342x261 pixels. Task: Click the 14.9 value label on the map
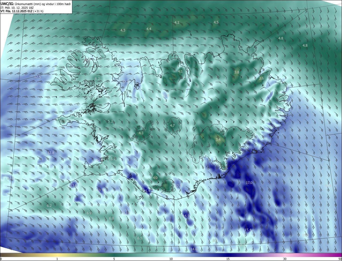[186, 215]
